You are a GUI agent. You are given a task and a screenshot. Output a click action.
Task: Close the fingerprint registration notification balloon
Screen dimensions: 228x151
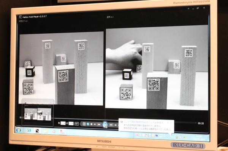(x=171, y=123)
